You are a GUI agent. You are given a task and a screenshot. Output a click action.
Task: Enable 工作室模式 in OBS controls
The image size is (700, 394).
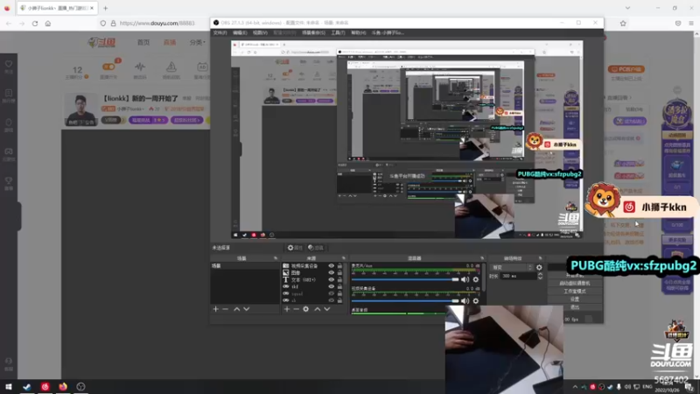coord(575,292)
